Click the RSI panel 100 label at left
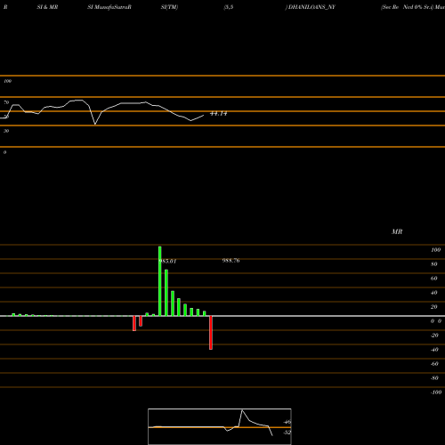The width and height of the screenshot is (445, 445). (x=7, y=81)
